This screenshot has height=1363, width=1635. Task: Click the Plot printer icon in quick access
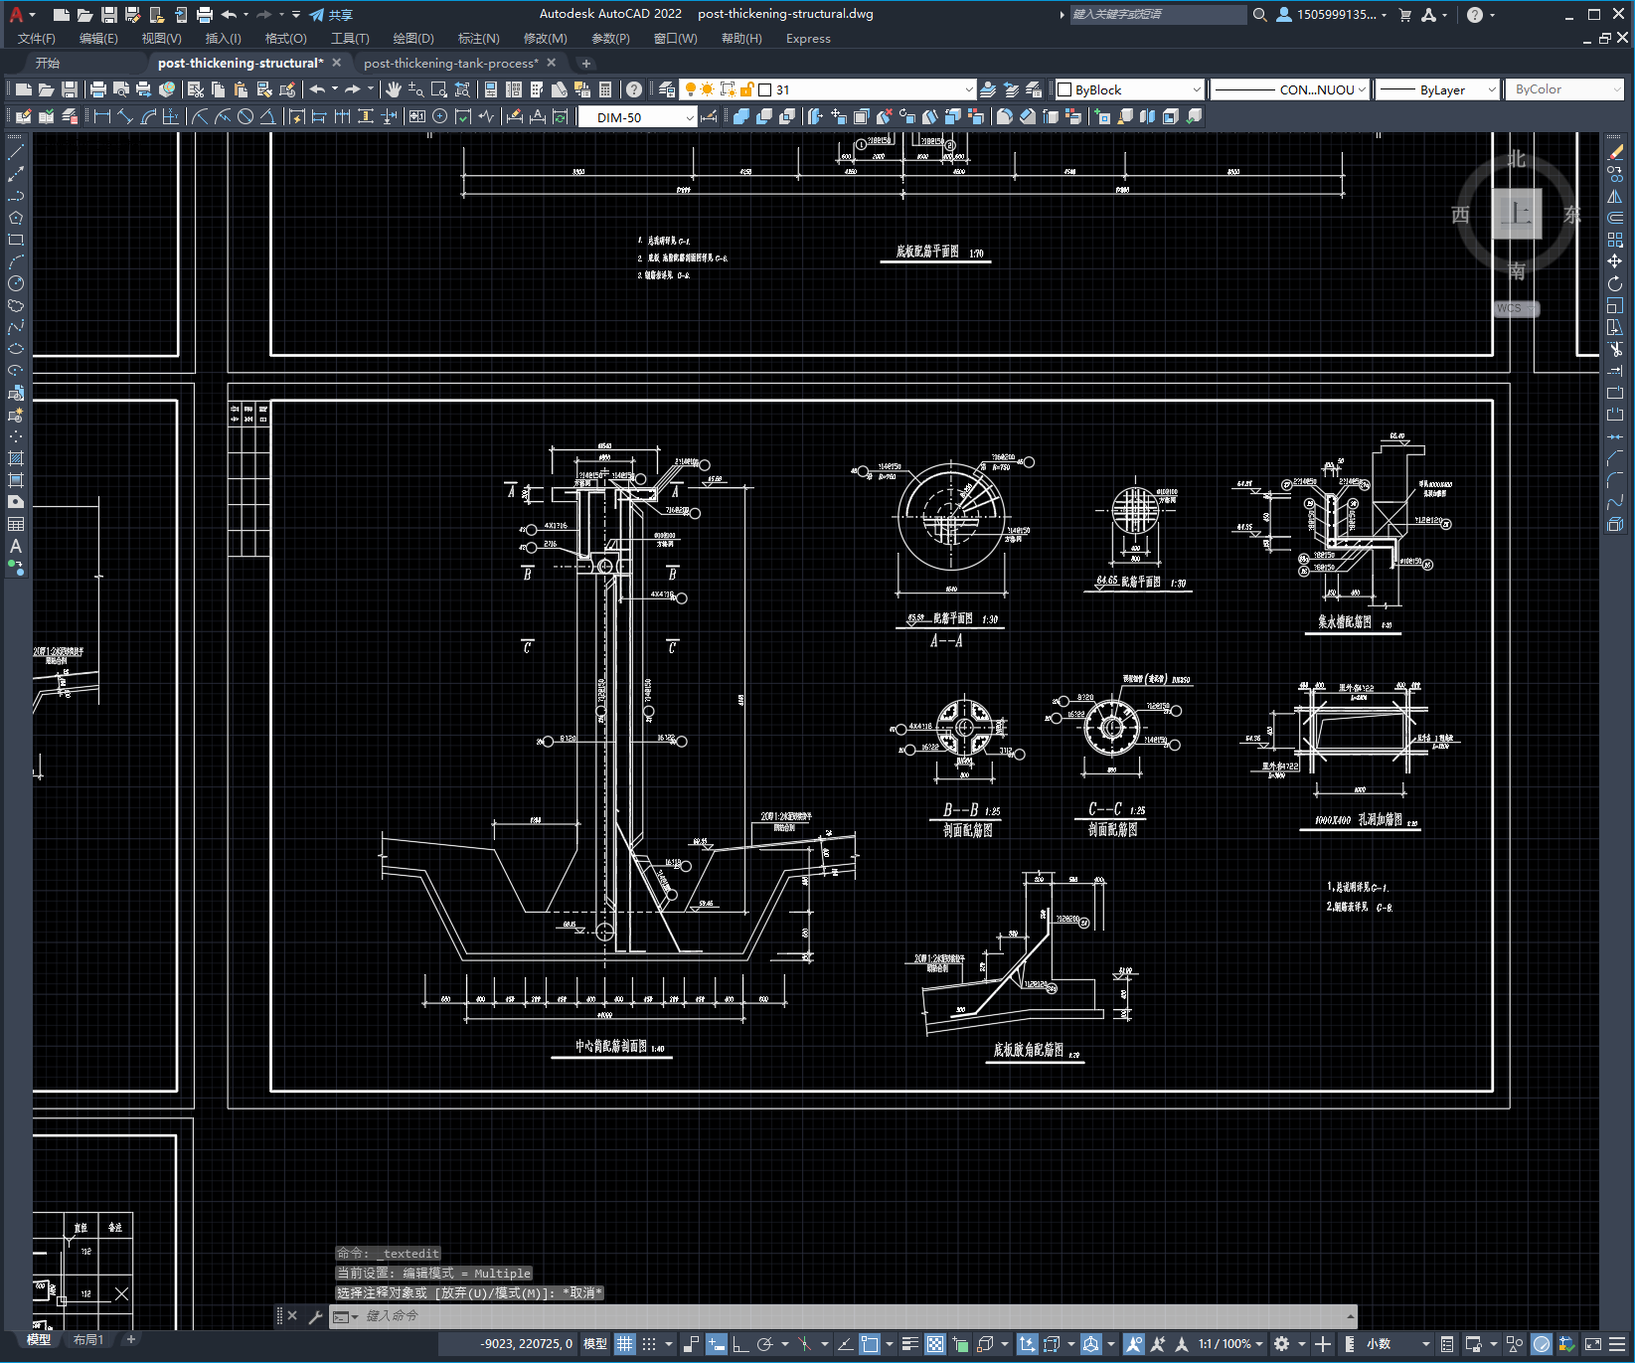point(205,15)
